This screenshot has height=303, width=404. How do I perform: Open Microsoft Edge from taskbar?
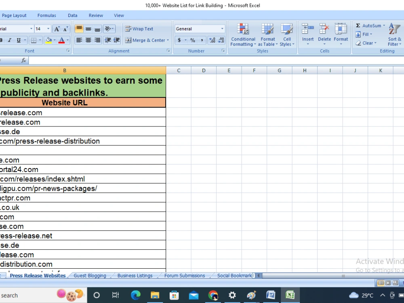(x=135, y=295)
